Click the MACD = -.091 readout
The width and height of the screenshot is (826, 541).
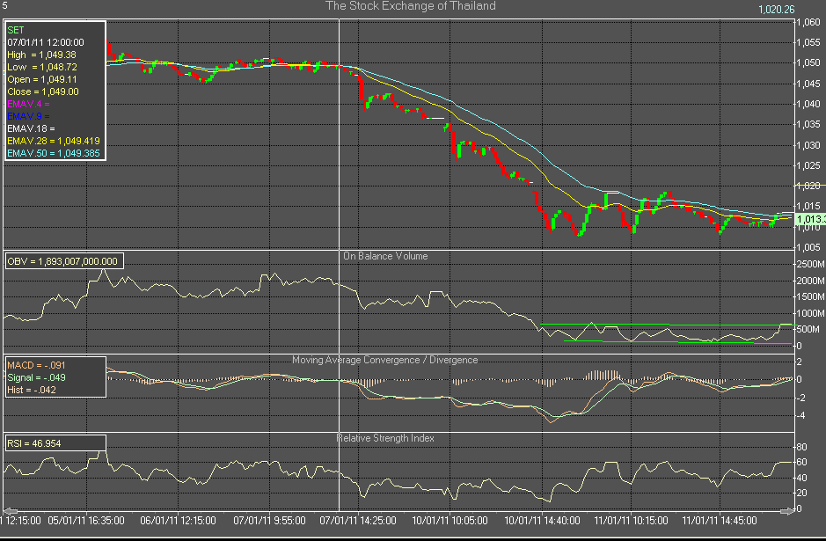tap(36, 365)
